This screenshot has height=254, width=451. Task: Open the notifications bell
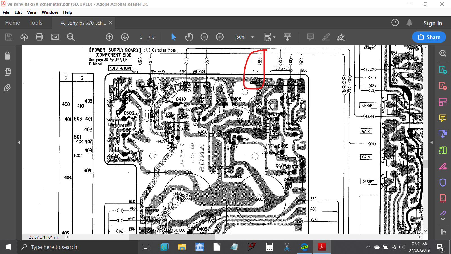(409, 23)
